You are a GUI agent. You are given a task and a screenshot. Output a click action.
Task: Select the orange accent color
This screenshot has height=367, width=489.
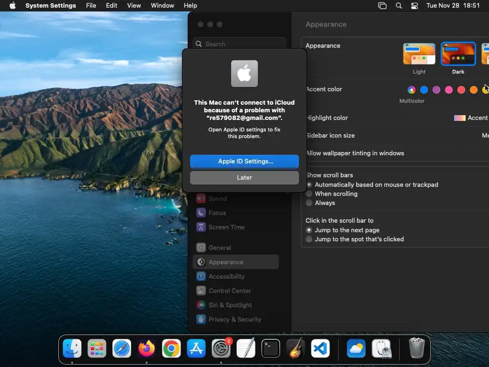[473, 90]
